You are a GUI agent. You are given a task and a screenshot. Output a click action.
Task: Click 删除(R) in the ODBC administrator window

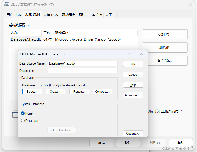(165, 47)
